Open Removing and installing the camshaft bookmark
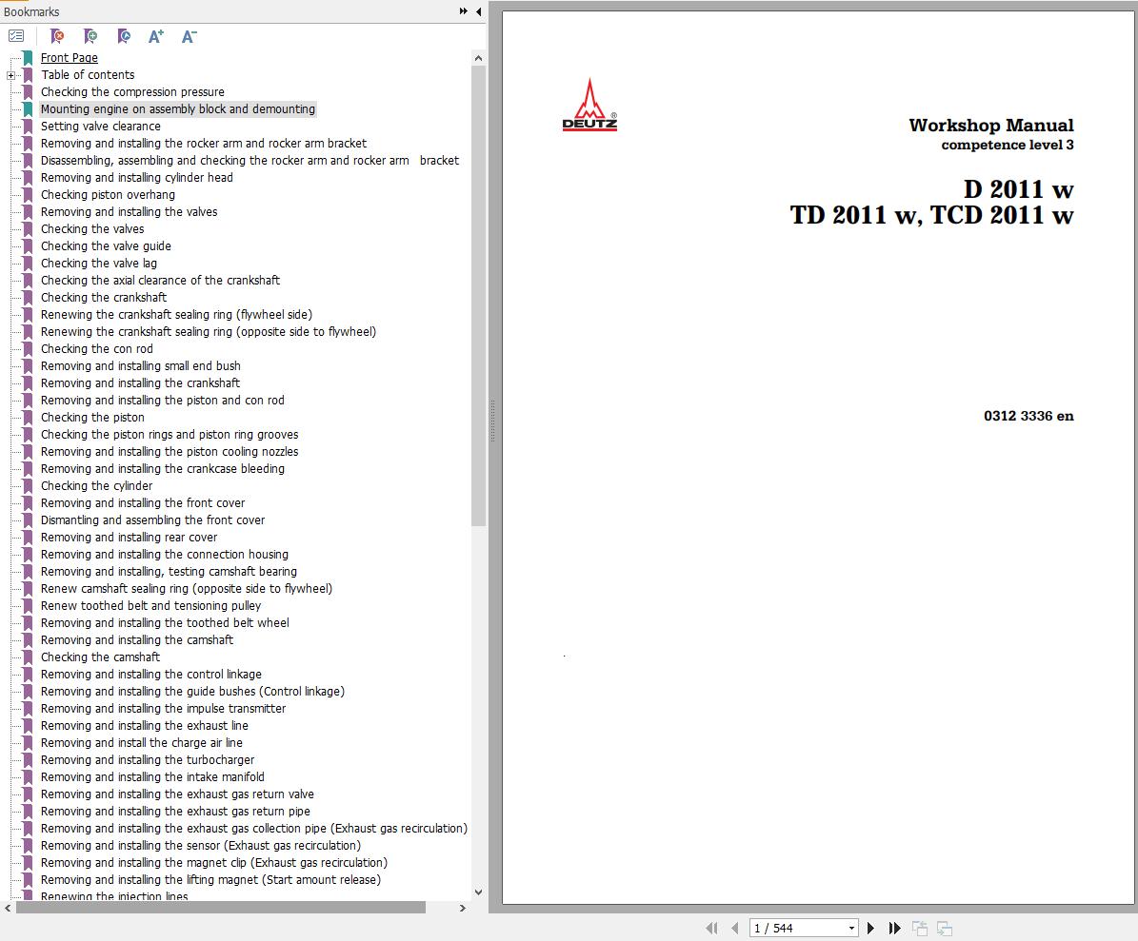The width and height of the screenshot is (1138, 941). (136, 640)
